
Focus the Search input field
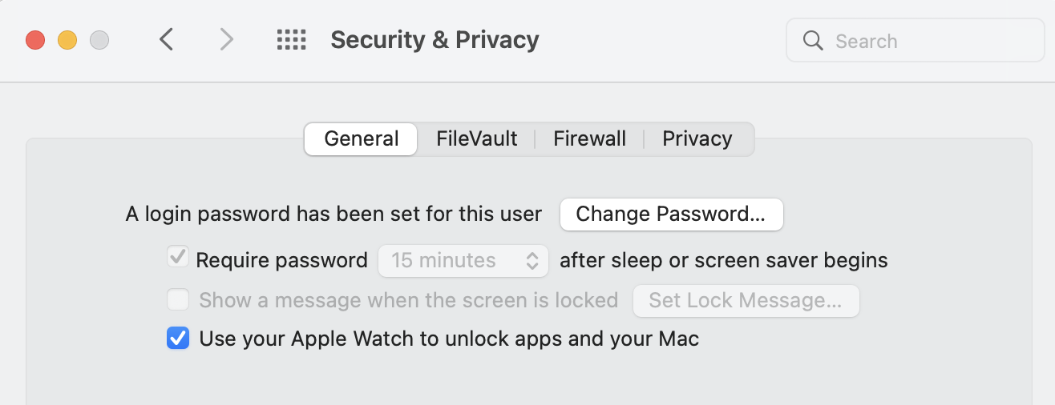916,41
